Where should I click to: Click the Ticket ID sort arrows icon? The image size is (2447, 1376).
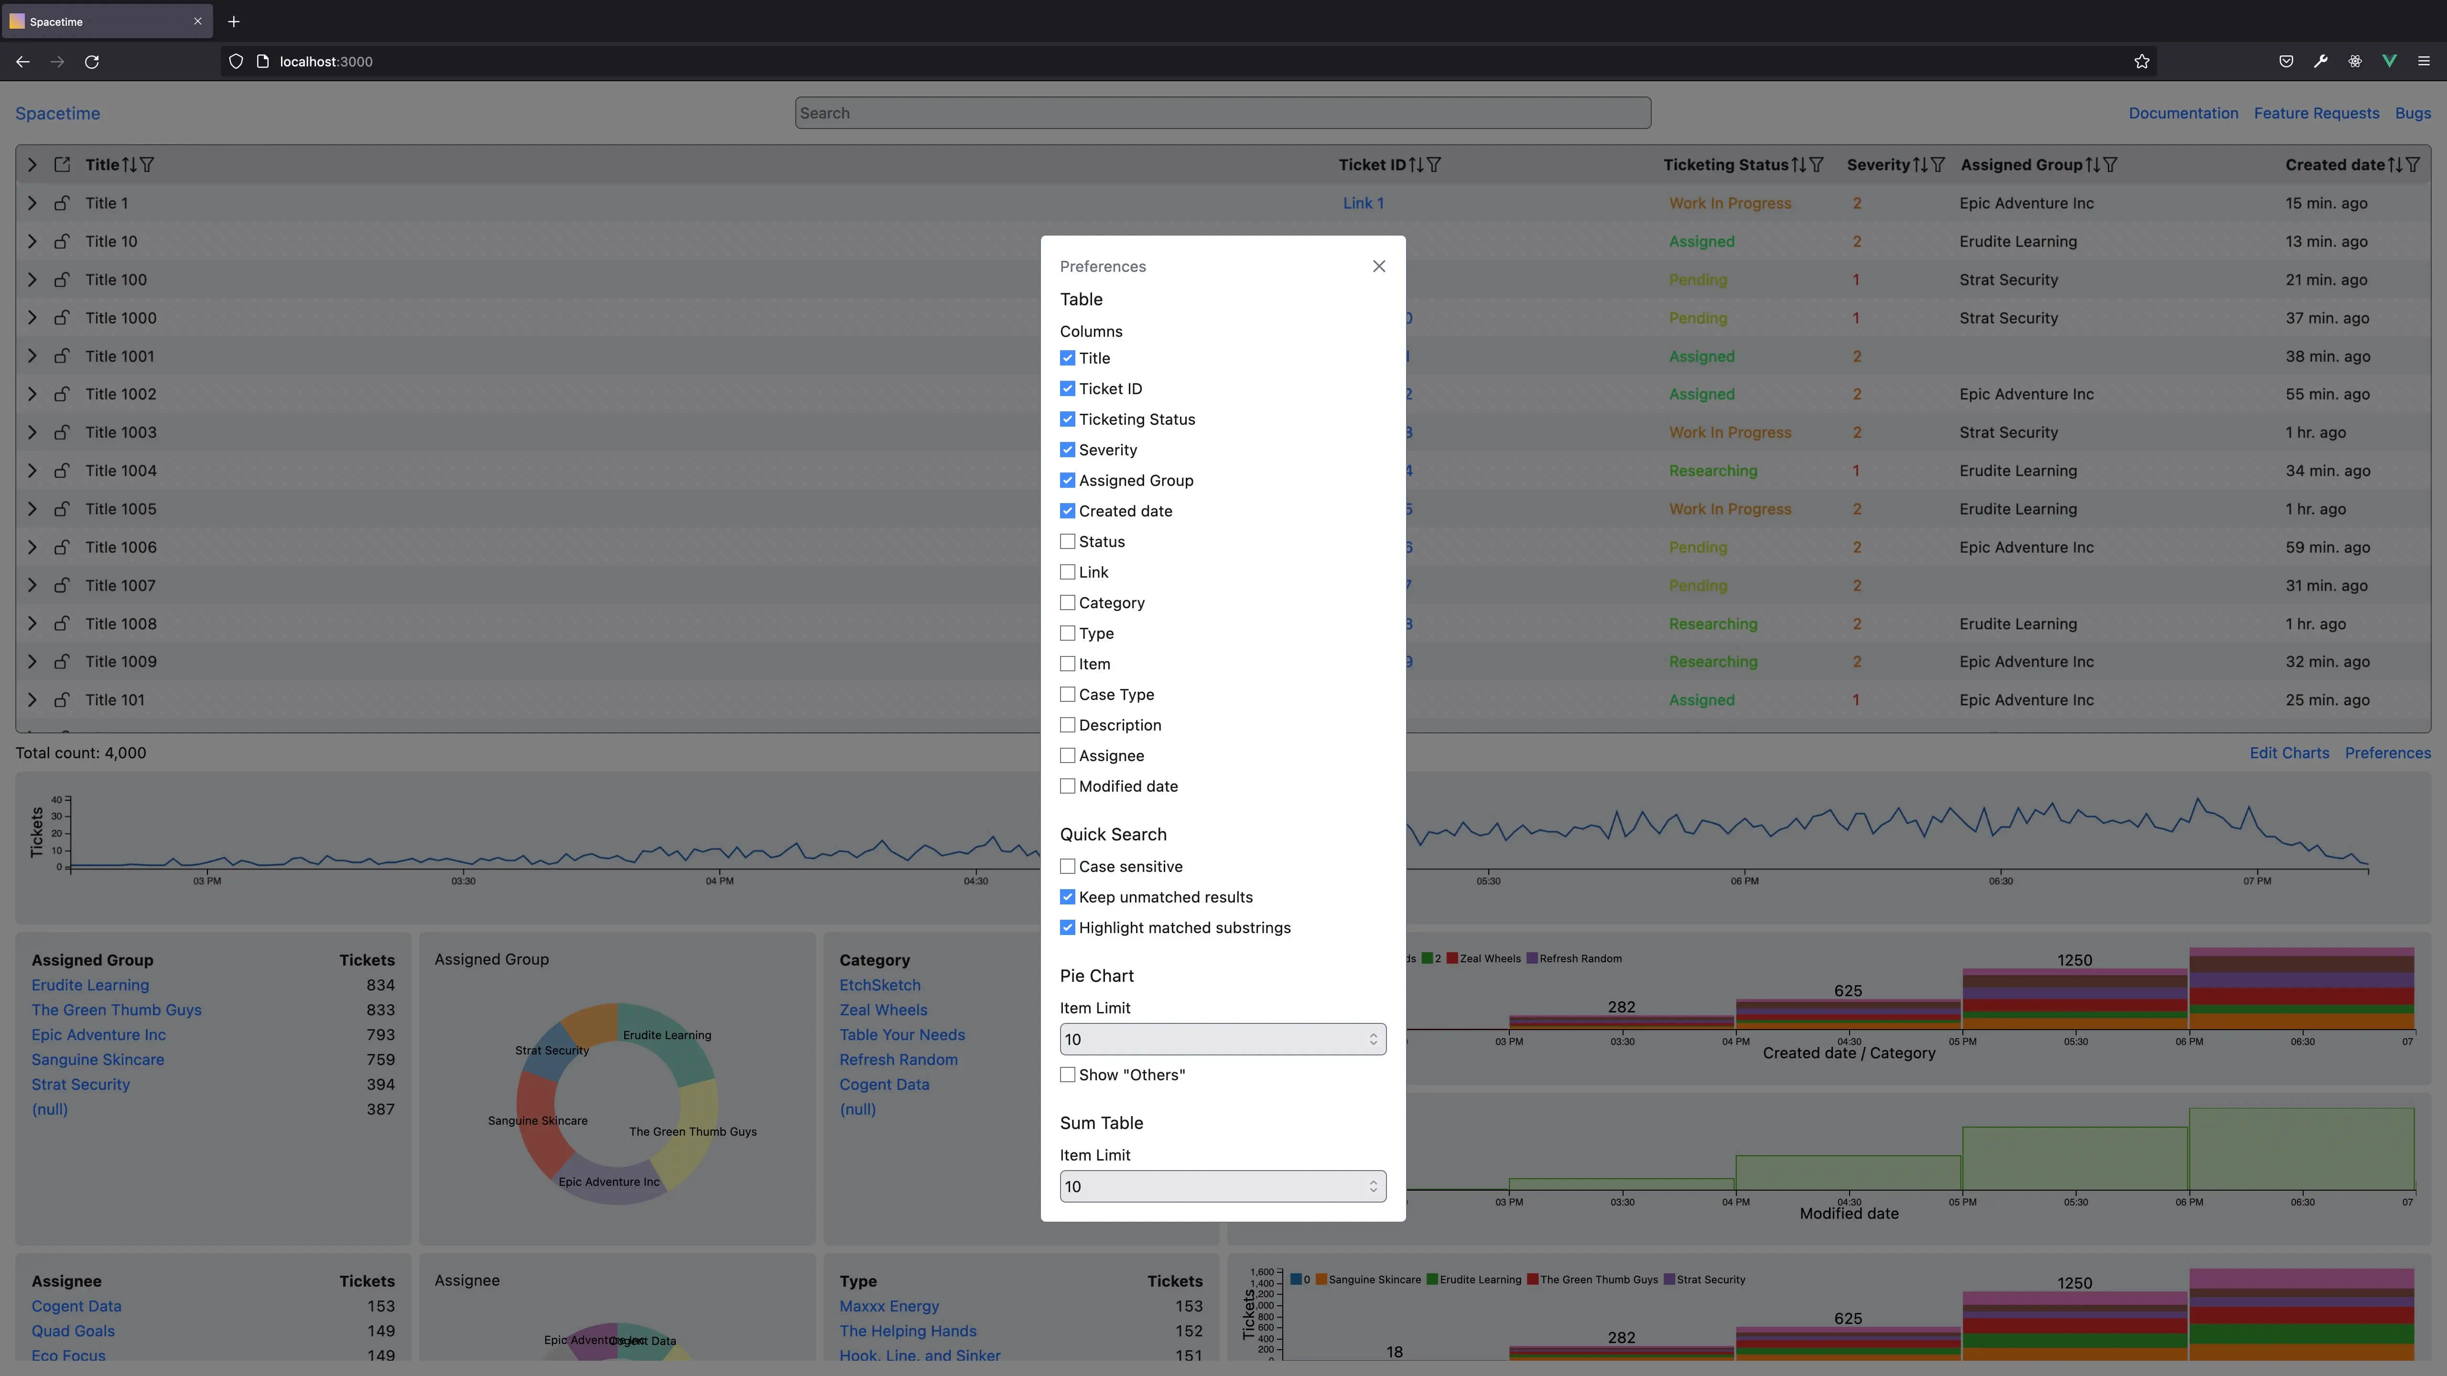[x=1415, y=165]
